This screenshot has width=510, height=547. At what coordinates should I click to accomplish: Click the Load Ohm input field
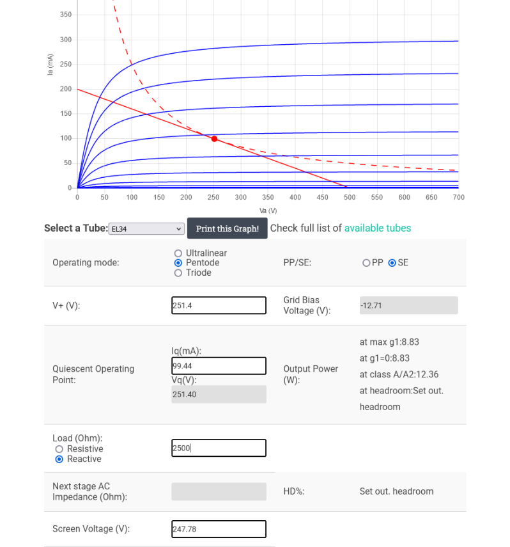(219, 448)
